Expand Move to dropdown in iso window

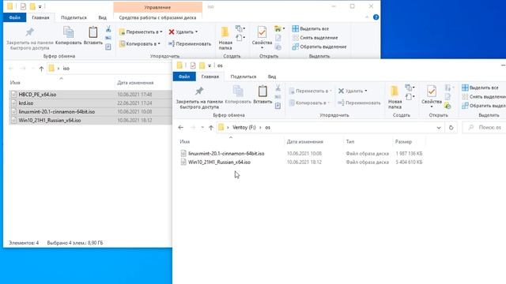pos(161,32)
